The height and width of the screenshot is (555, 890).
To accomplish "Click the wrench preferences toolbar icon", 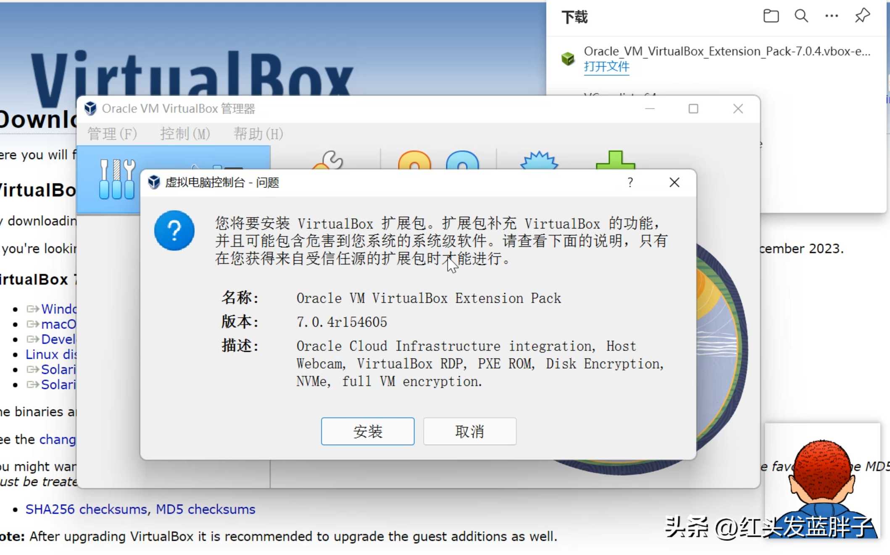I will tap(329, 160).
